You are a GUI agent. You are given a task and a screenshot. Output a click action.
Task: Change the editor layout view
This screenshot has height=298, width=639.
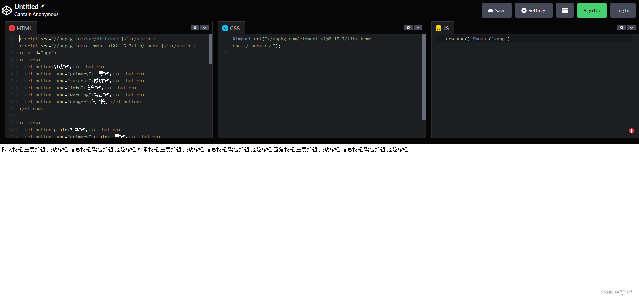[565, 10]
